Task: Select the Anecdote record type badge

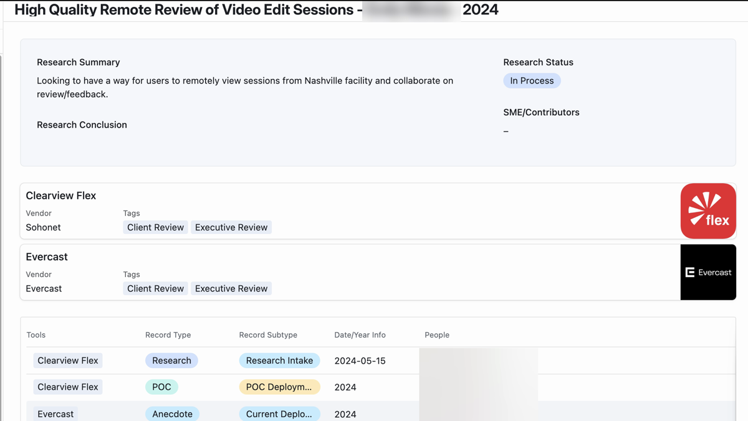Action: pyautogui.click(x=173, y=414)
